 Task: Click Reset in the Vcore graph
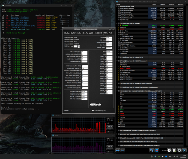tap(110, 149)
